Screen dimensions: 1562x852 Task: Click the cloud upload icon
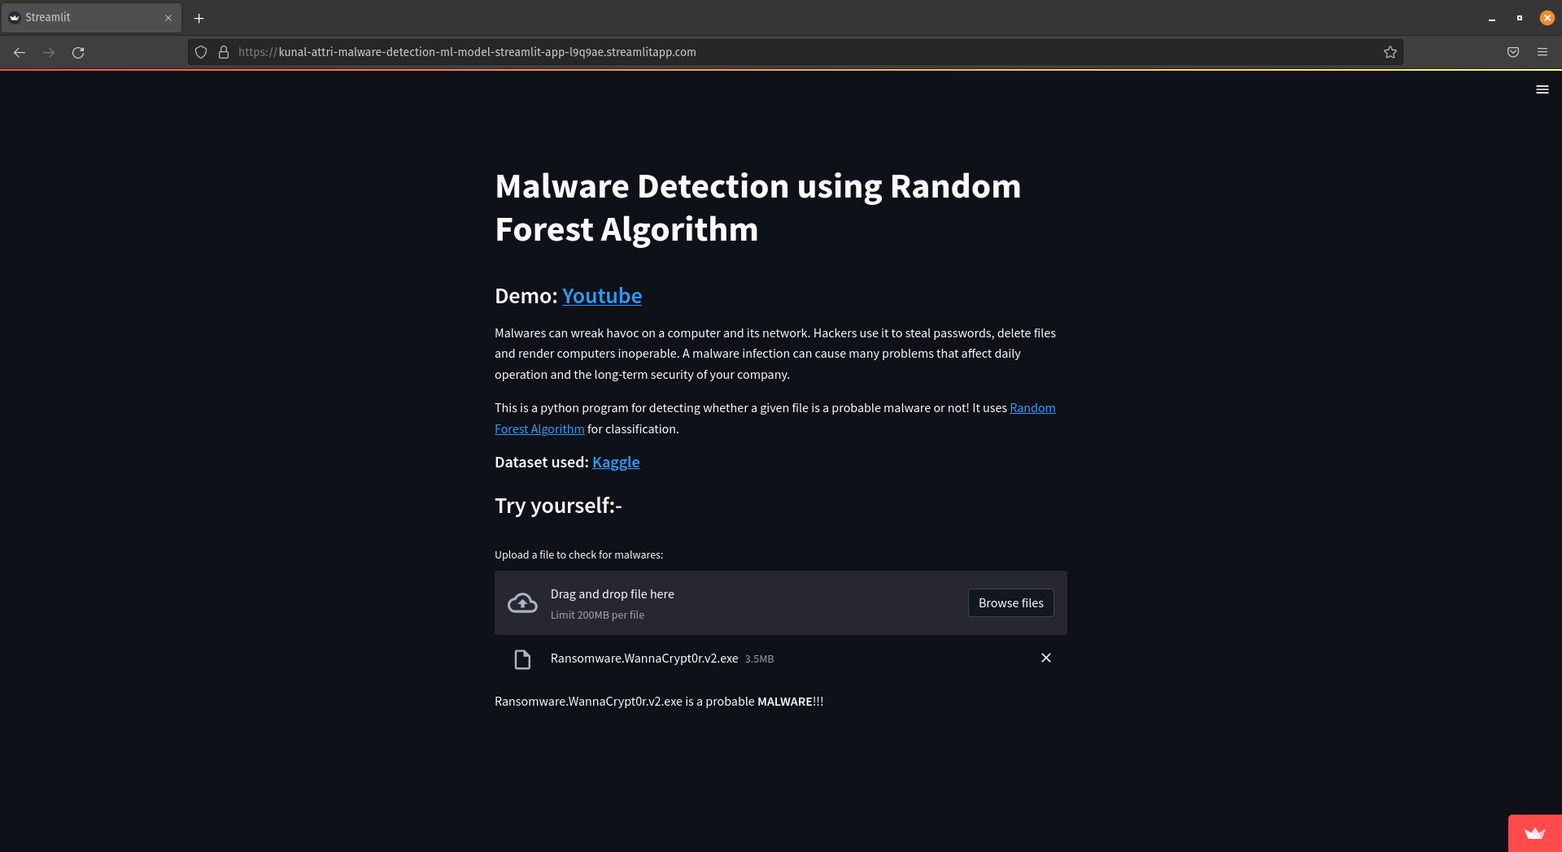point(522,603)
